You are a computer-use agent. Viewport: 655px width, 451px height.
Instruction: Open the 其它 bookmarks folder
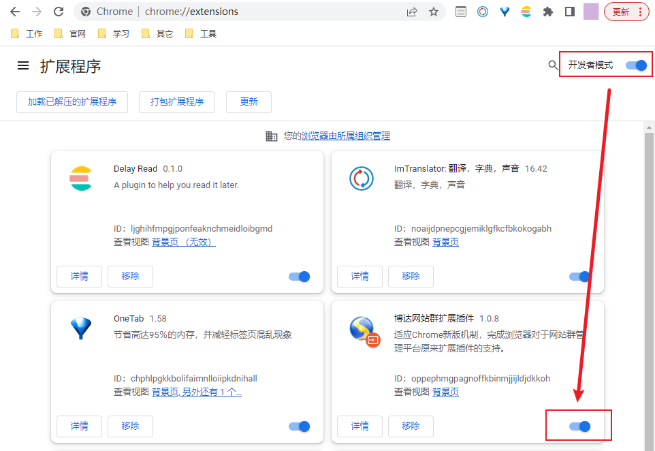[x=157, y=34]
